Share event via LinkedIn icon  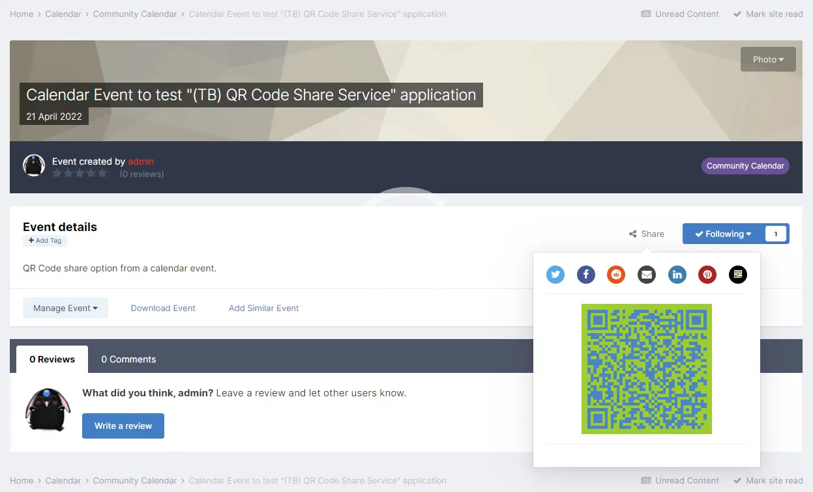[x=677, y=275]
